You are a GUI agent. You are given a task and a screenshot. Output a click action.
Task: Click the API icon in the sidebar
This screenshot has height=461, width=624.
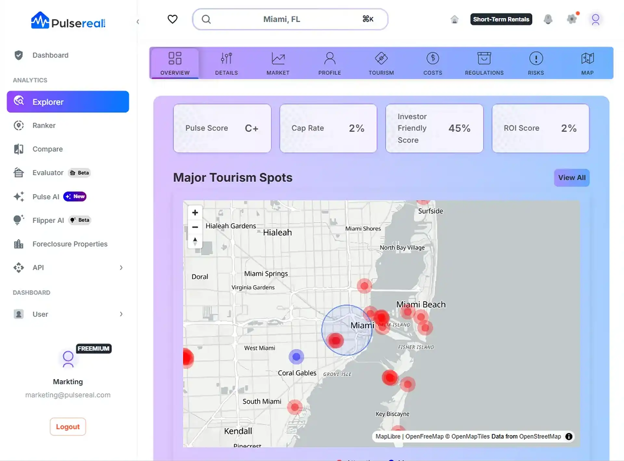click(x=19, y=268)
